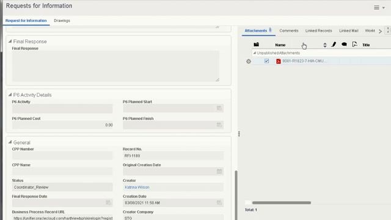Viewport: 391px width, 220px height.
Task: Show more tabs with the right chevron
Action: coord(380,31)
